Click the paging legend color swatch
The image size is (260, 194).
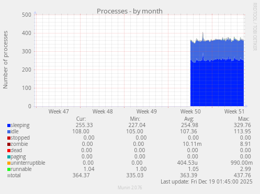click(9, 157)
